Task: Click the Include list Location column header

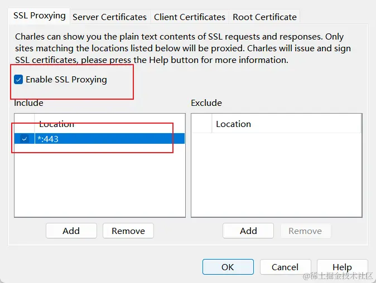Action: (110, 124)
